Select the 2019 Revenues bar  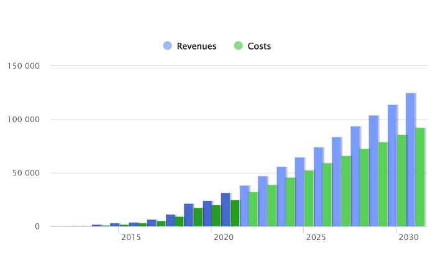click(x=188, y=215)
